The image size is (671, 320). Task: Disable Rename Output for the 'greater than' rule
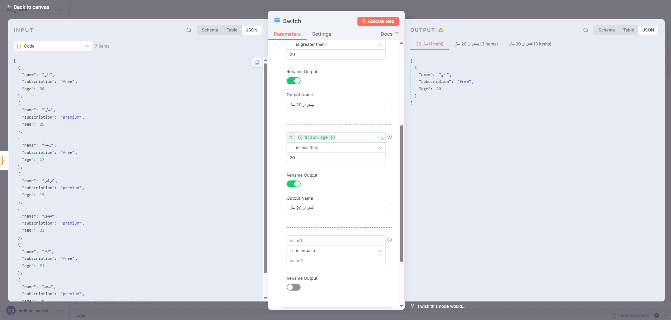[x=294, y=81]
